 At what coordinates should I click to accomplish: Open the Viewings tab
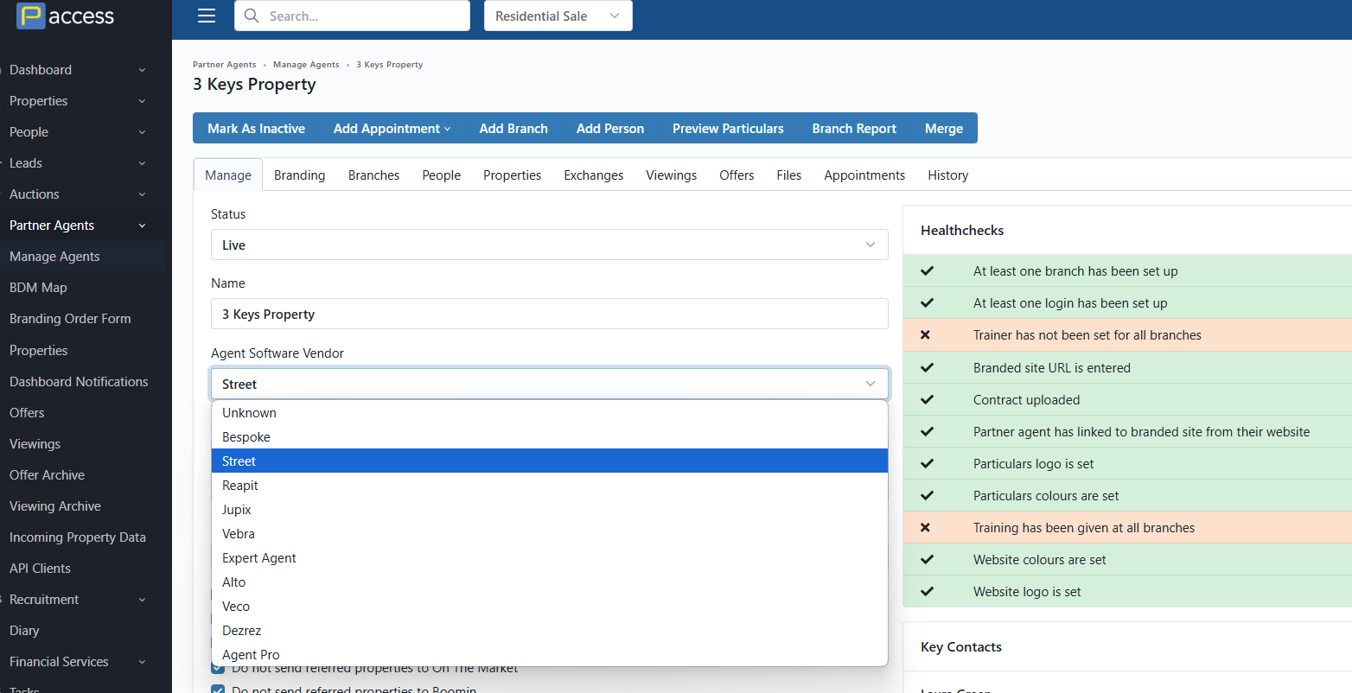point(672,175)
